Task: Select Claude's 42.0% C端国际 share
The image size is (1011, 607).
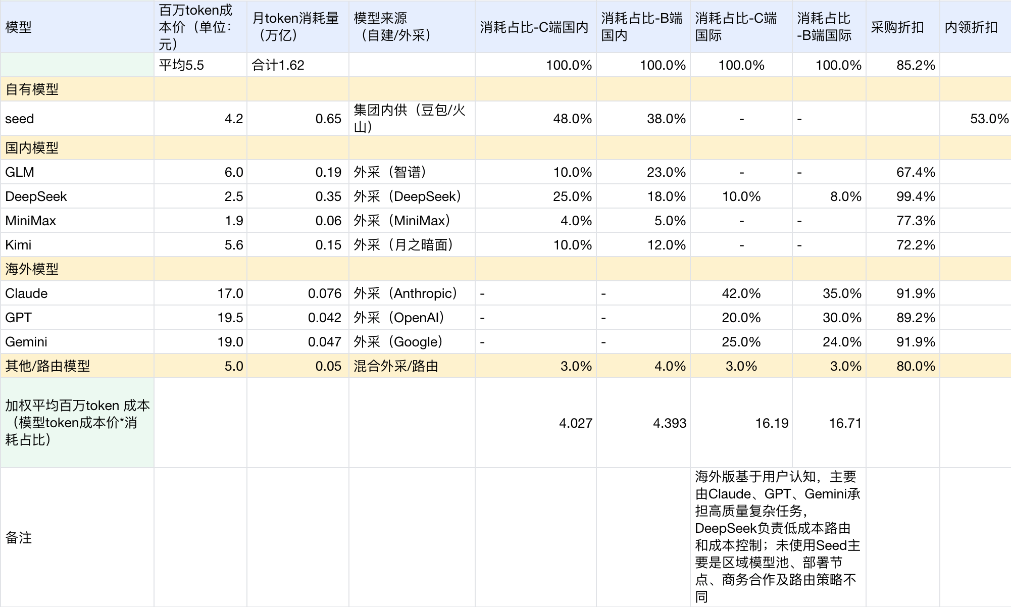Action: pyautogui.click(x=741, y=293)
